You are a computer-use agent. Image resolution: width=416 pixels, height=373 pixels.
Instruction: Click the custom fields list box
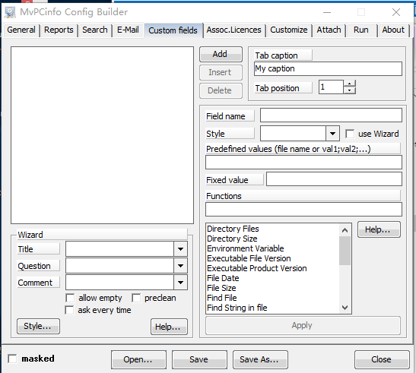102,135
